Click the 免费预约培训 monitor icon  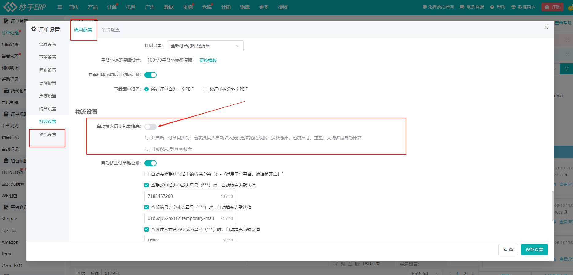(x=424, y=7)
